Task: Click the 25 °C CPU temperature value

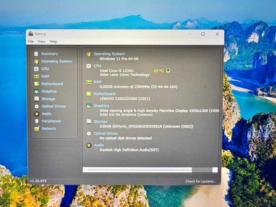Action: pyautogui.click(x=159, y=71)
